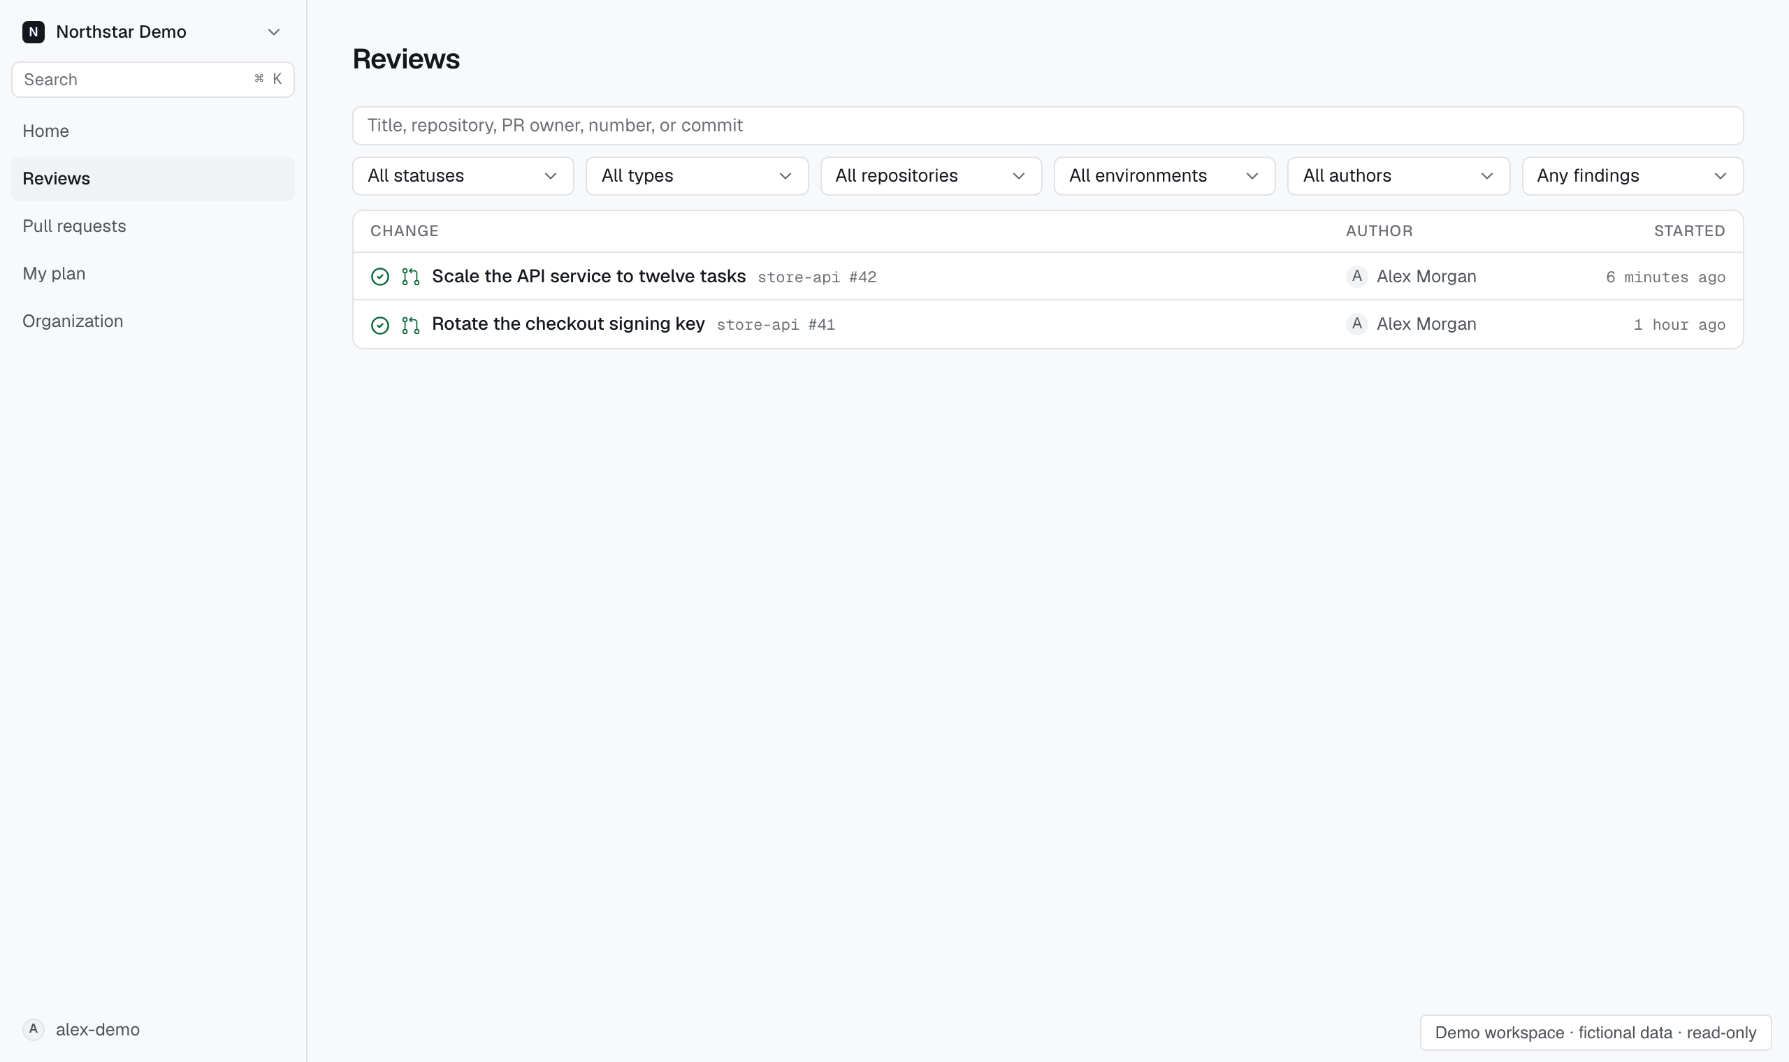The image size is (1789, 1062).
Task: Click the pull request icon on #41 row
Action: pyautogui.click(x=411, y=326)
